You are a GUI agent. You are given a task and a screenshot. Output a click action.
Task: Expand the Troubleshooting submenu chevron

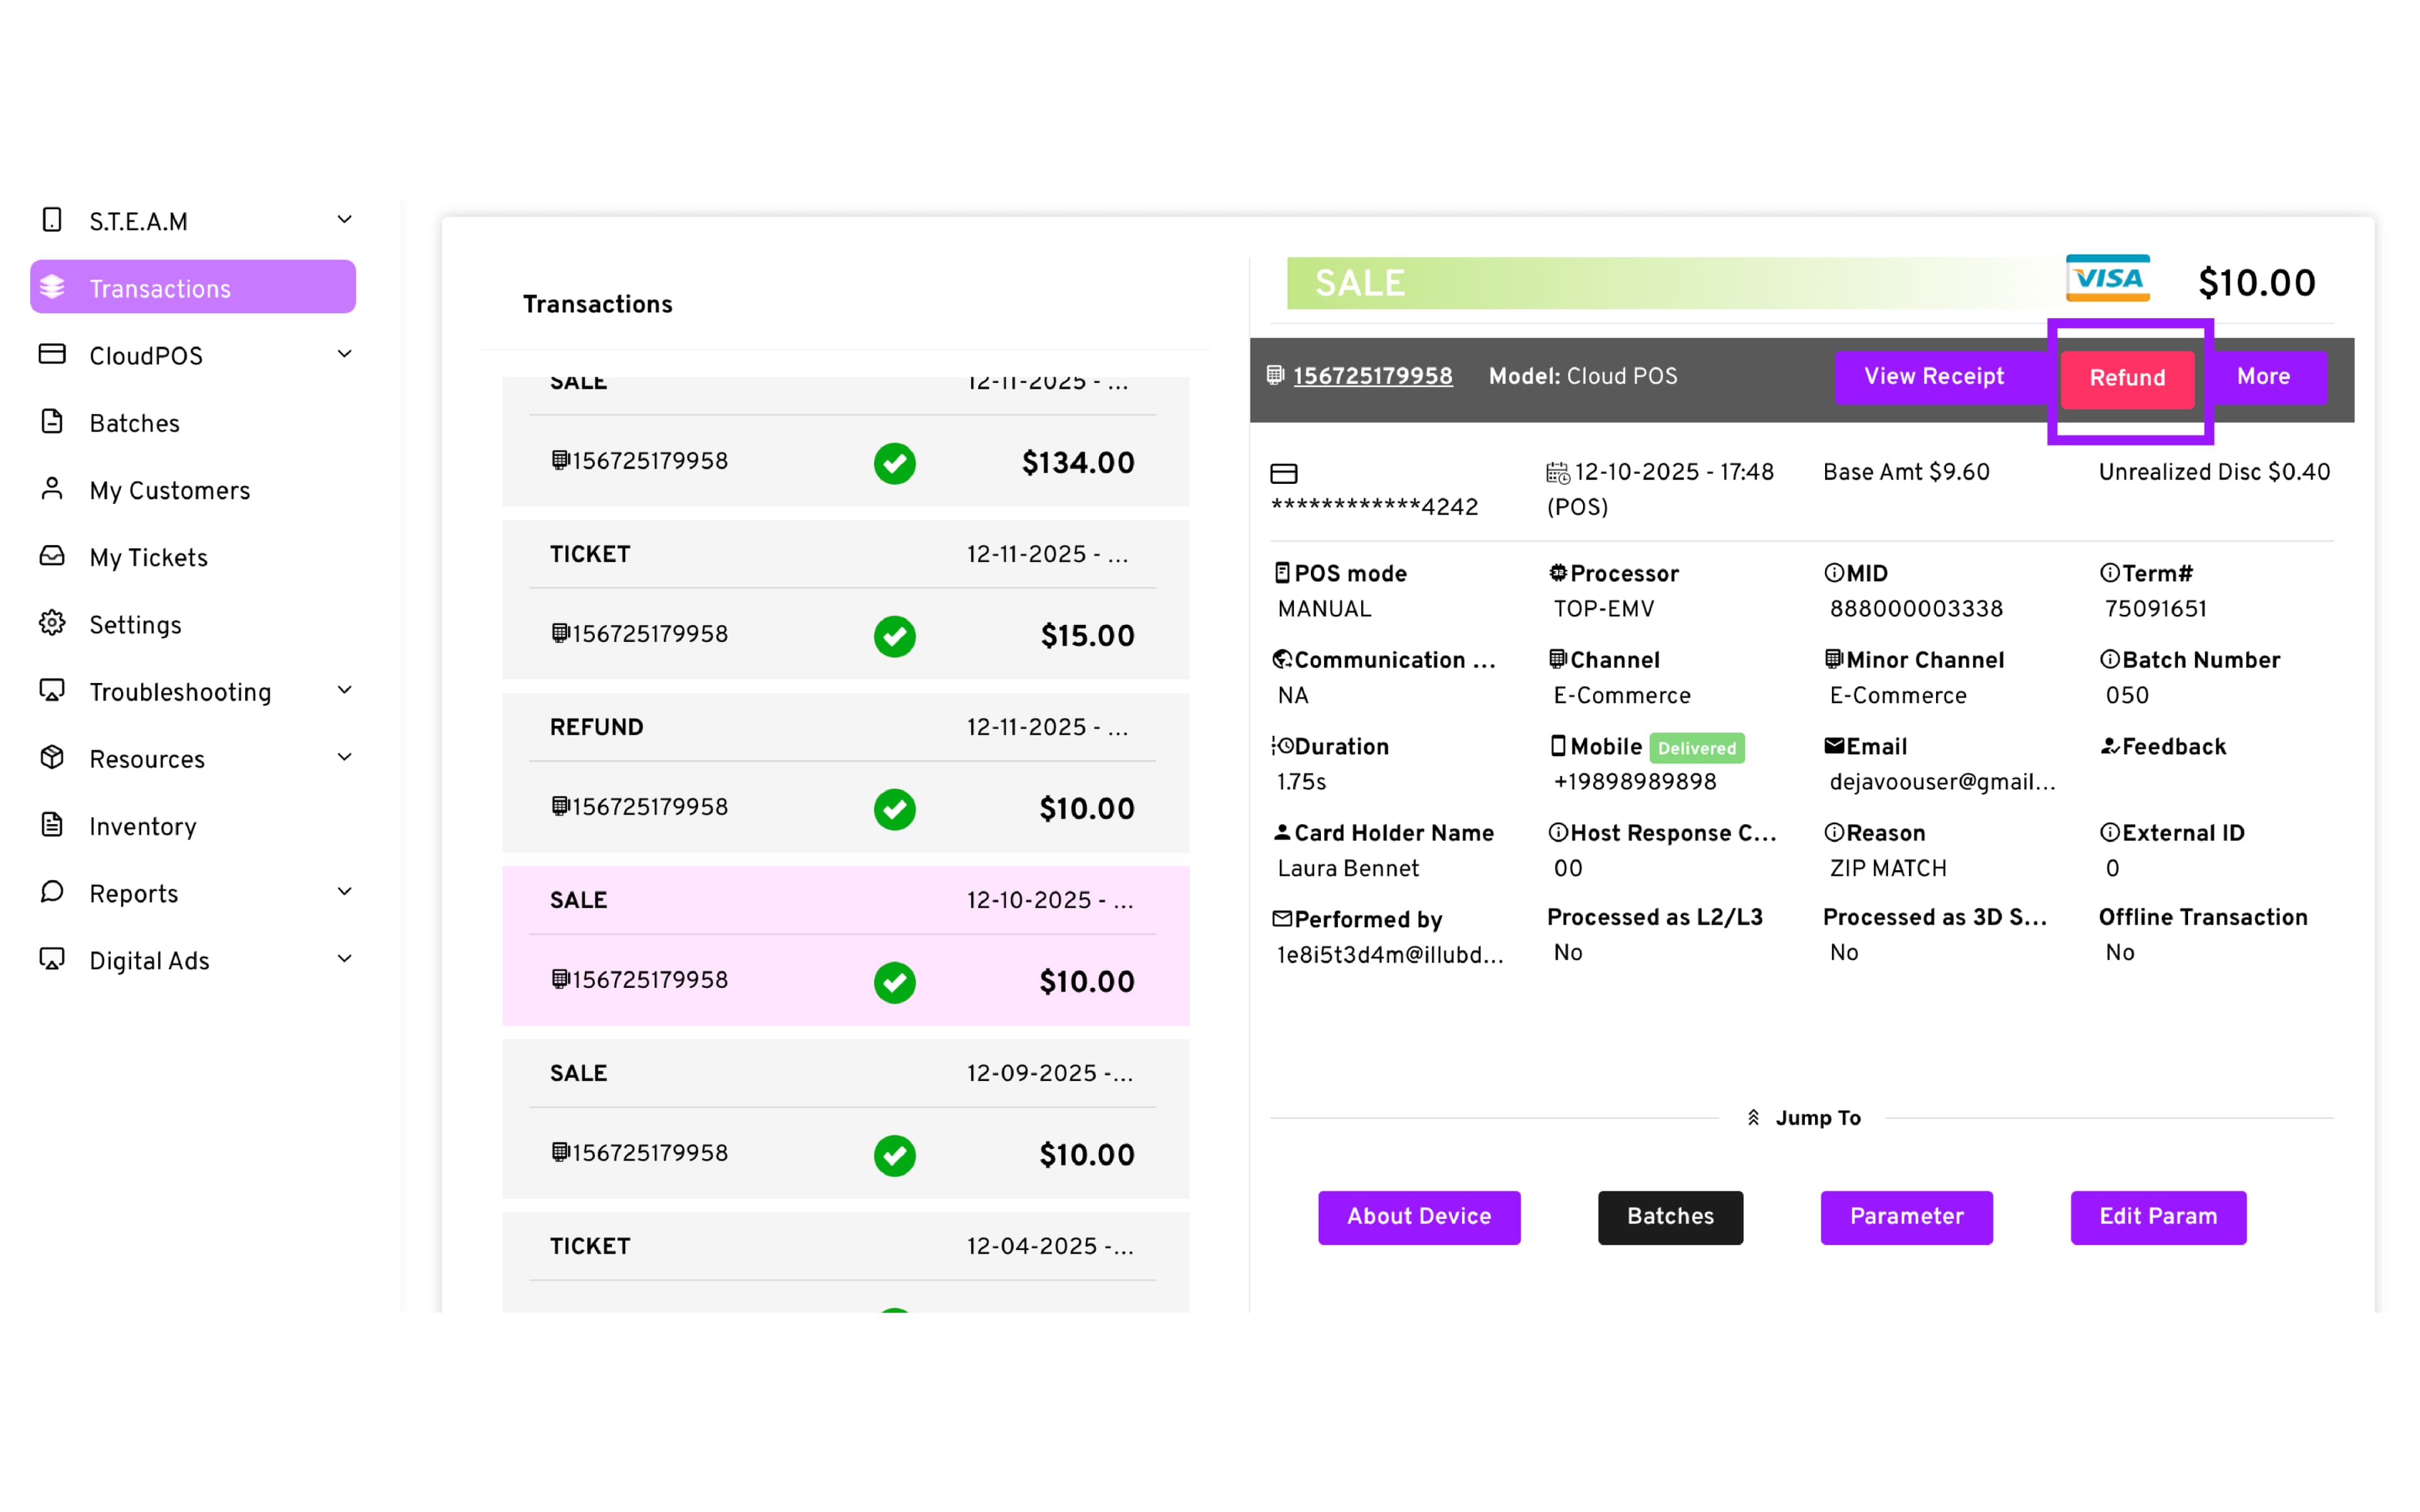(x=344, y=690)
